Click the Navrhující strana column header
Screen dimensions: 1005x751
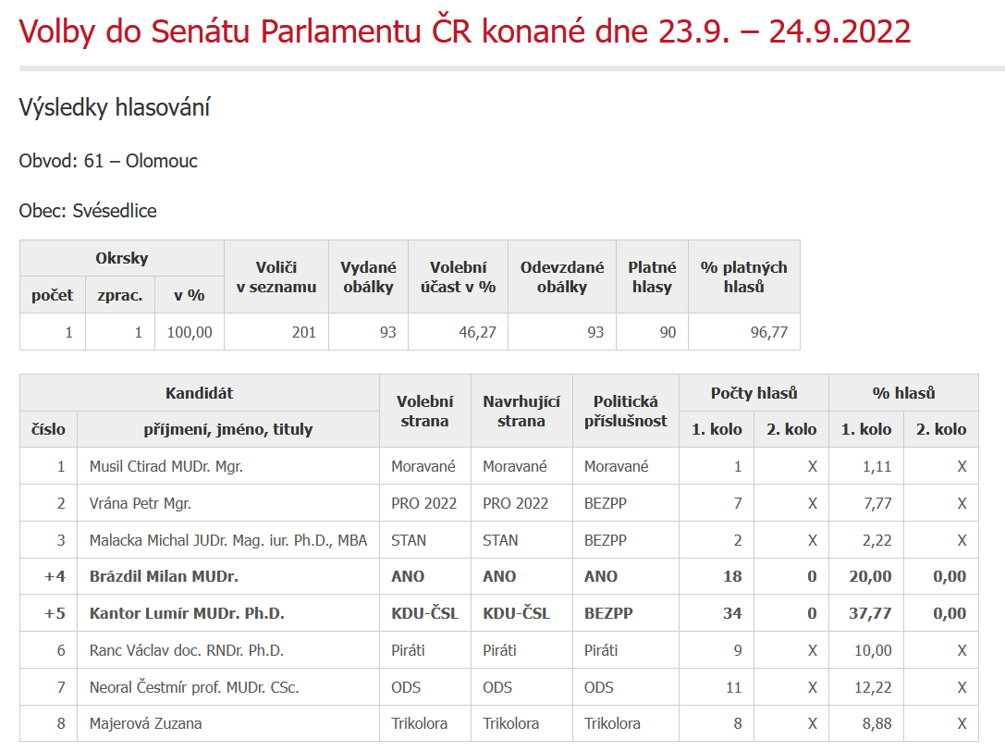pos(521,411)
